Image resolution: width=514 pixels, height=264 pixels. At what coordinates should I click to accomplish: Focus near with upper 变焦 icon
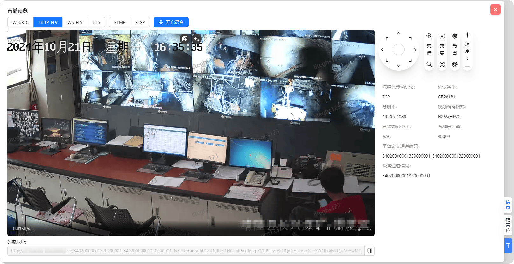(x=442, y=36)
